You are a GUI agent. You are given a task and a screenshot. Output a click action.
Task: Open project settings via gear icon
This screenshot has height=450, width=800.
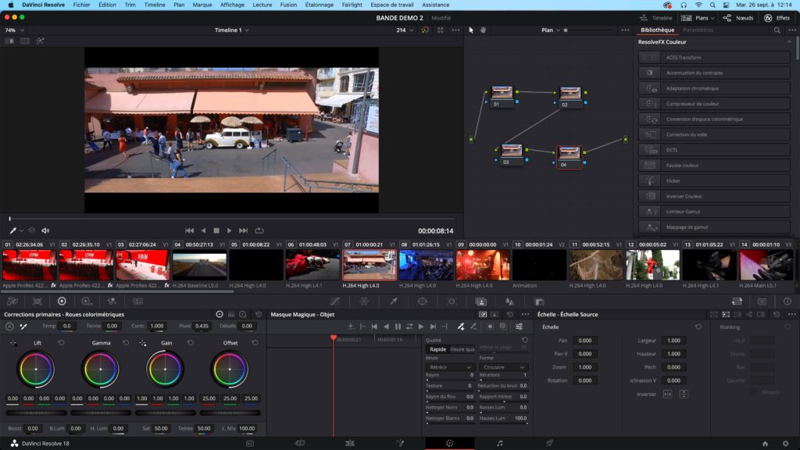tap(785, 444)
